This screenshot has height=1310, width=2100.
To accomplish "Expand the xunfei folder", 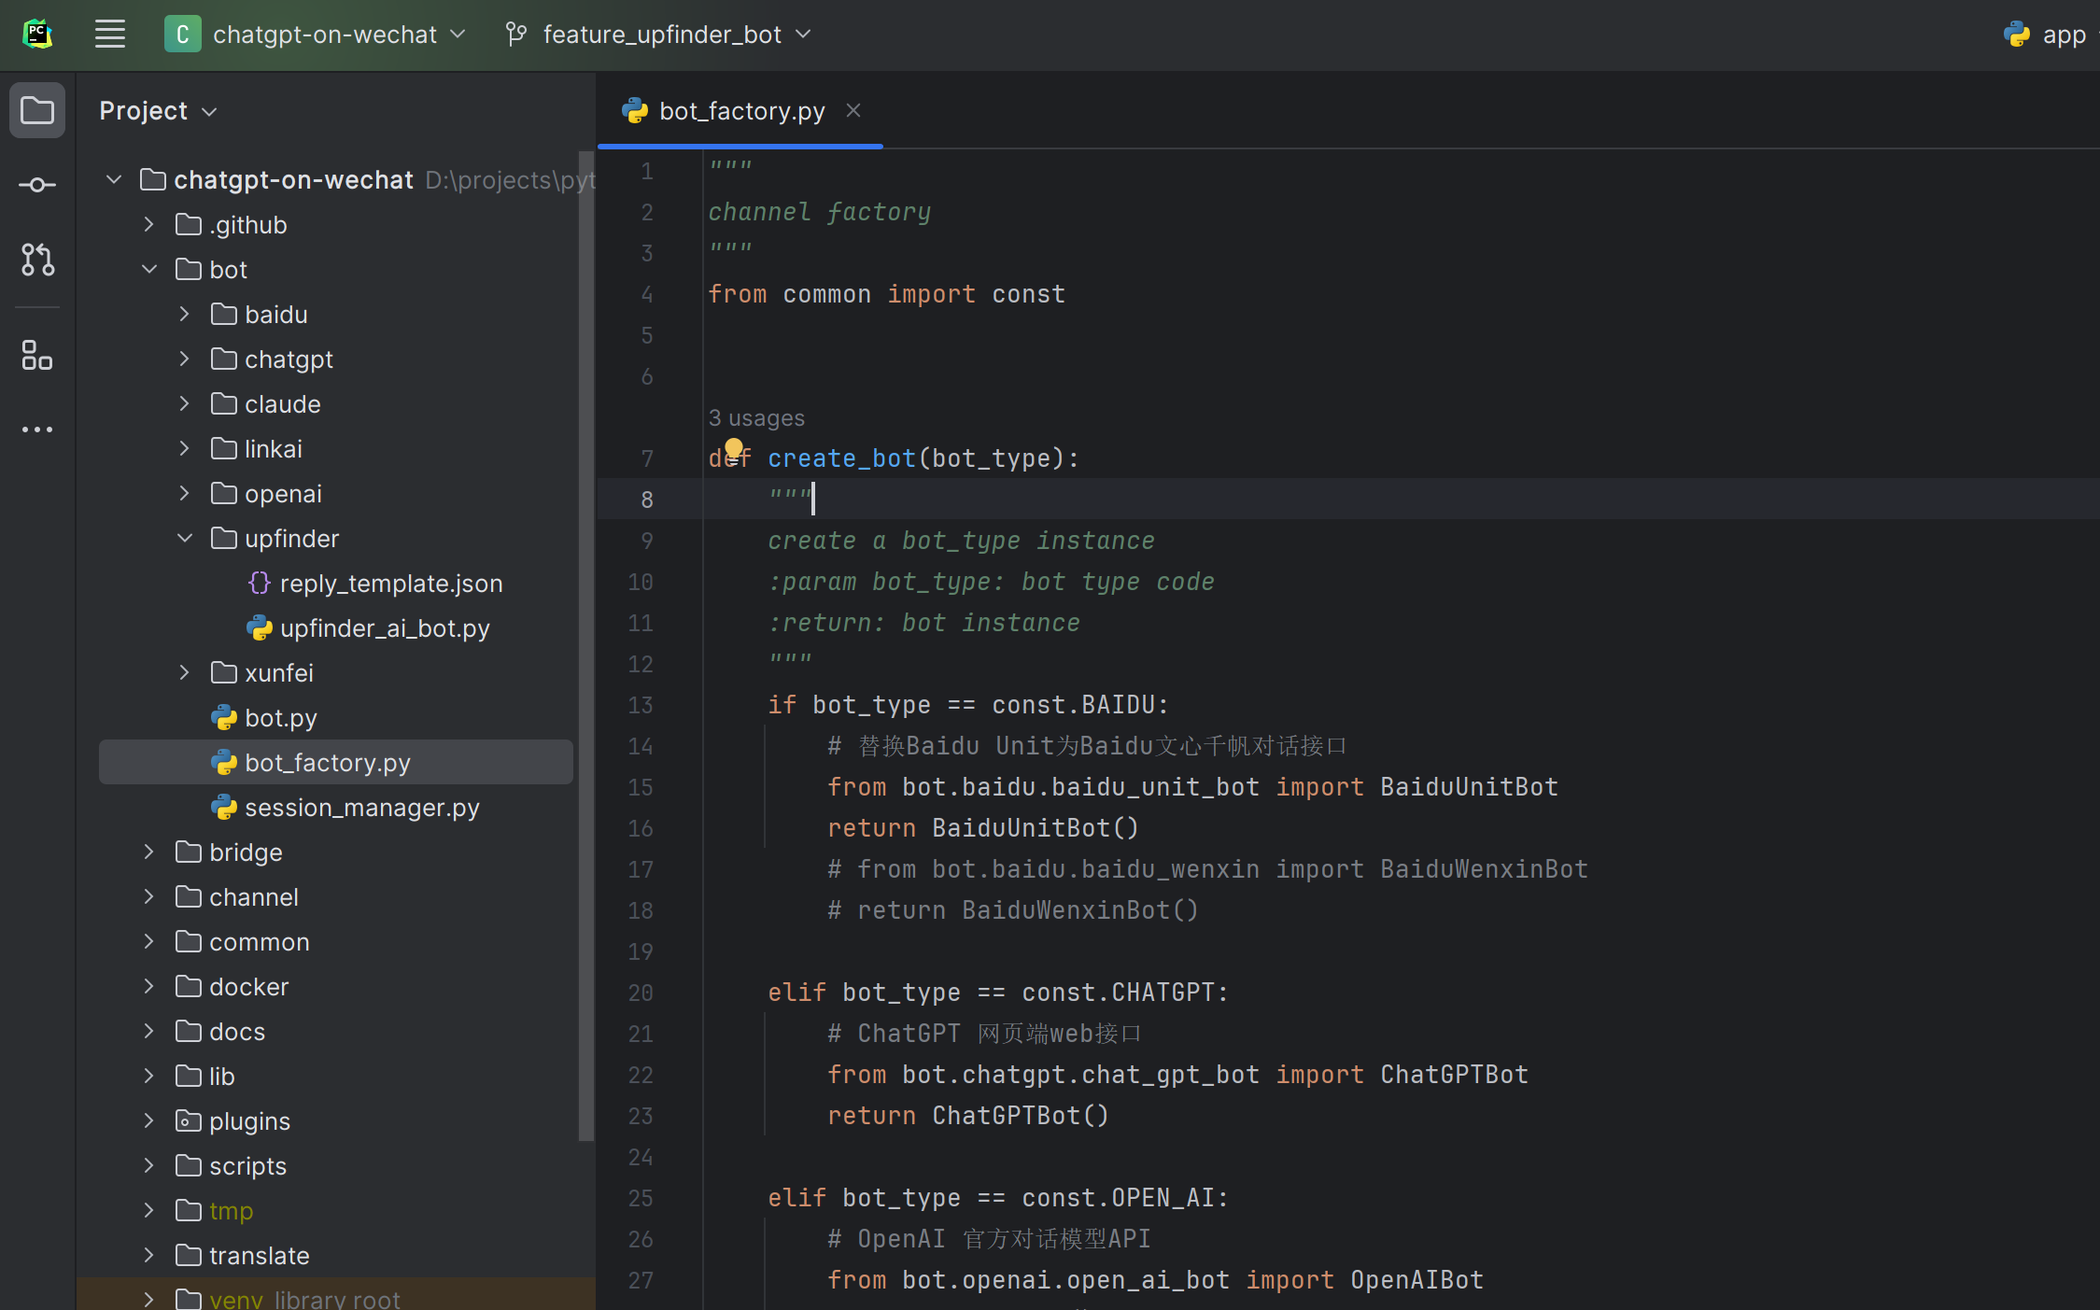I will (185, 672).
